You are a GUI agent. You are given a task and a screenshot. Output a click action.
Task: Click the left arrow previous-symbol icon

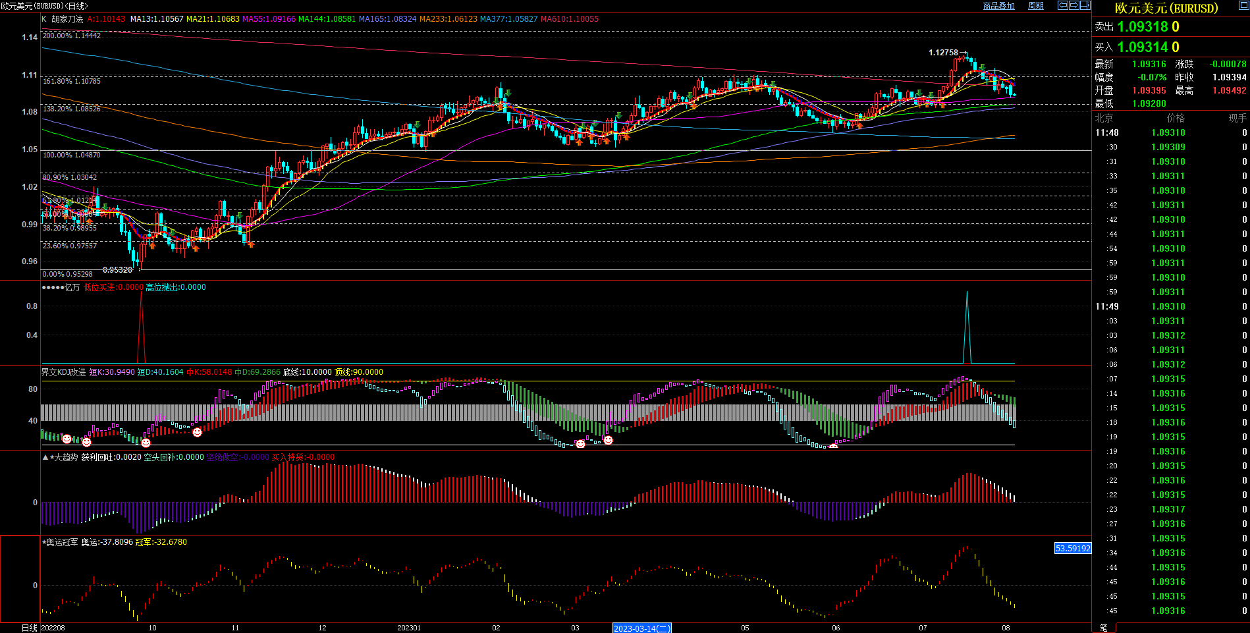pyautogui.click(x=1062, y=5)
